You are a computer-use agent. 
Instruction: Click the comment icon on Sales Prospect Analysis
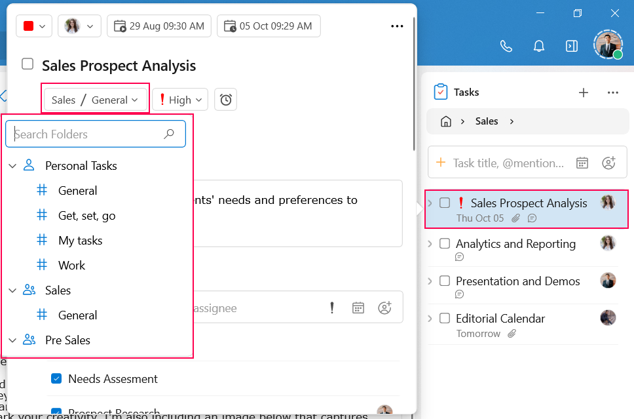pyautogui.click(x=532, y=218)
